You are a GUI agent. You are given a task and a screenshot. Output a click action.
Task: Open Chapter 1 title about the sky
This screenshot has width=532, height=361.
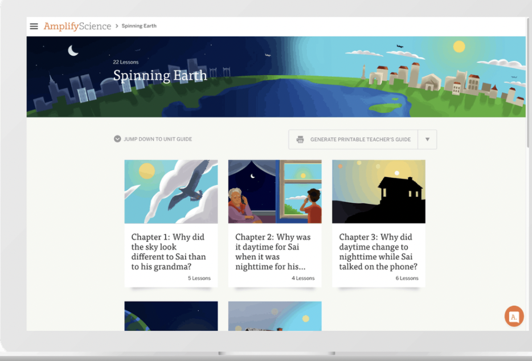coord(169,252)
